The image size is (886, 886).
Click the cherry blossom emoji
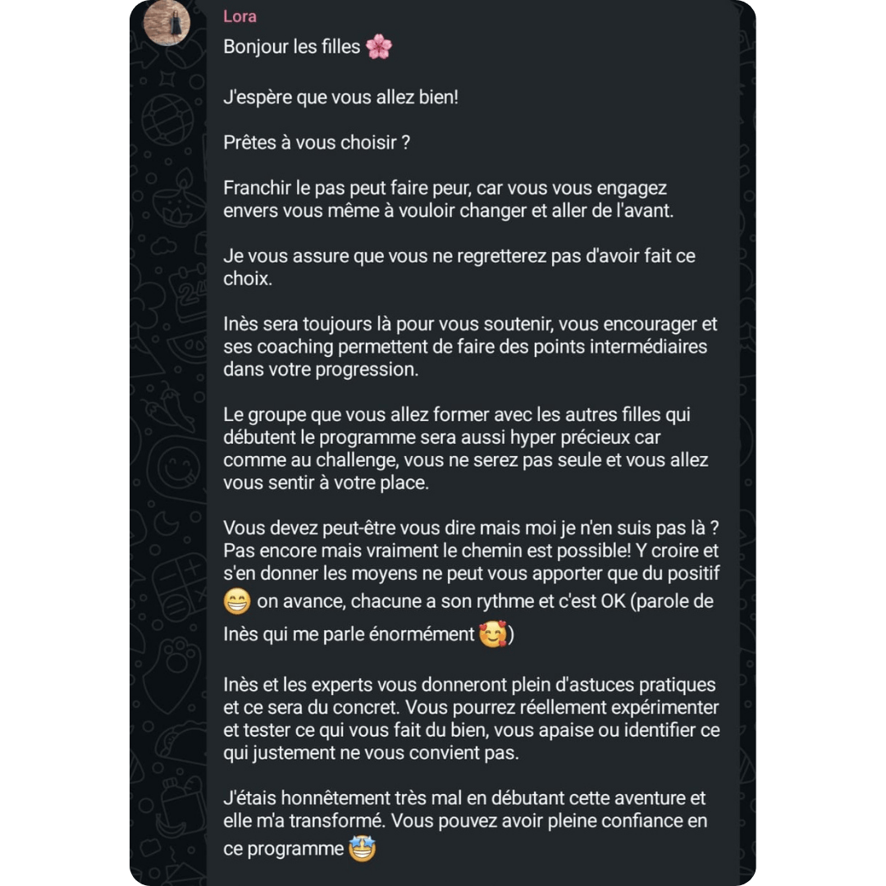tap(379, 48)
